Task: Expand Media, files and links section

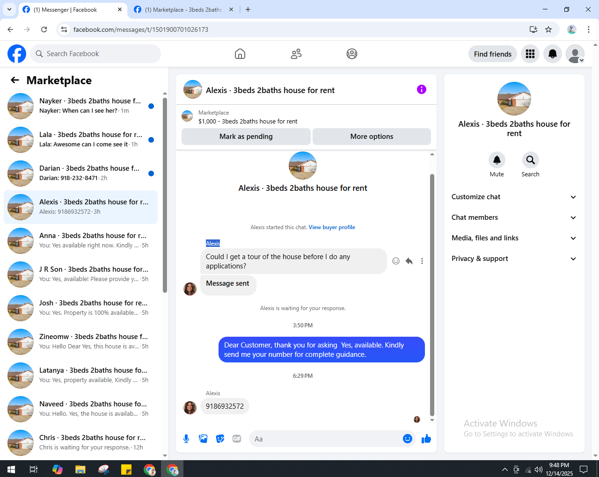Action: (514, 238)
